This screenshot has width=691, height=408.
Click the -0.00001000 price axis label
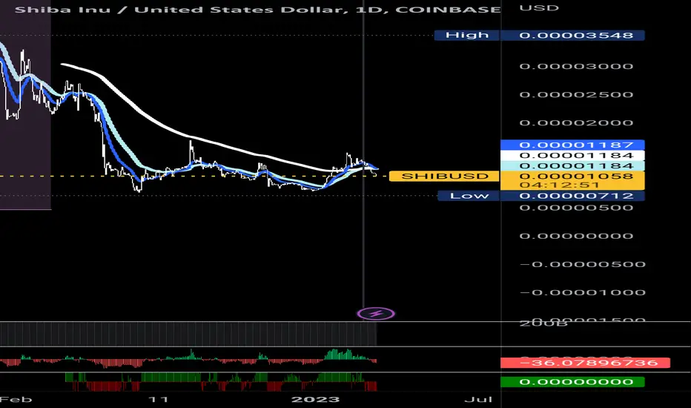[583, 292]
